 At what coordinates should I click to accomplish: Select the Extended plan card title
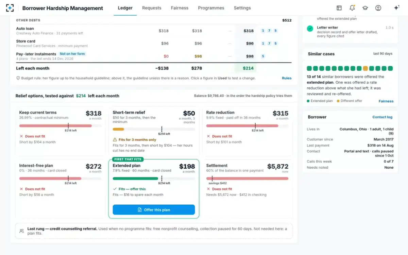coord(126,166)
